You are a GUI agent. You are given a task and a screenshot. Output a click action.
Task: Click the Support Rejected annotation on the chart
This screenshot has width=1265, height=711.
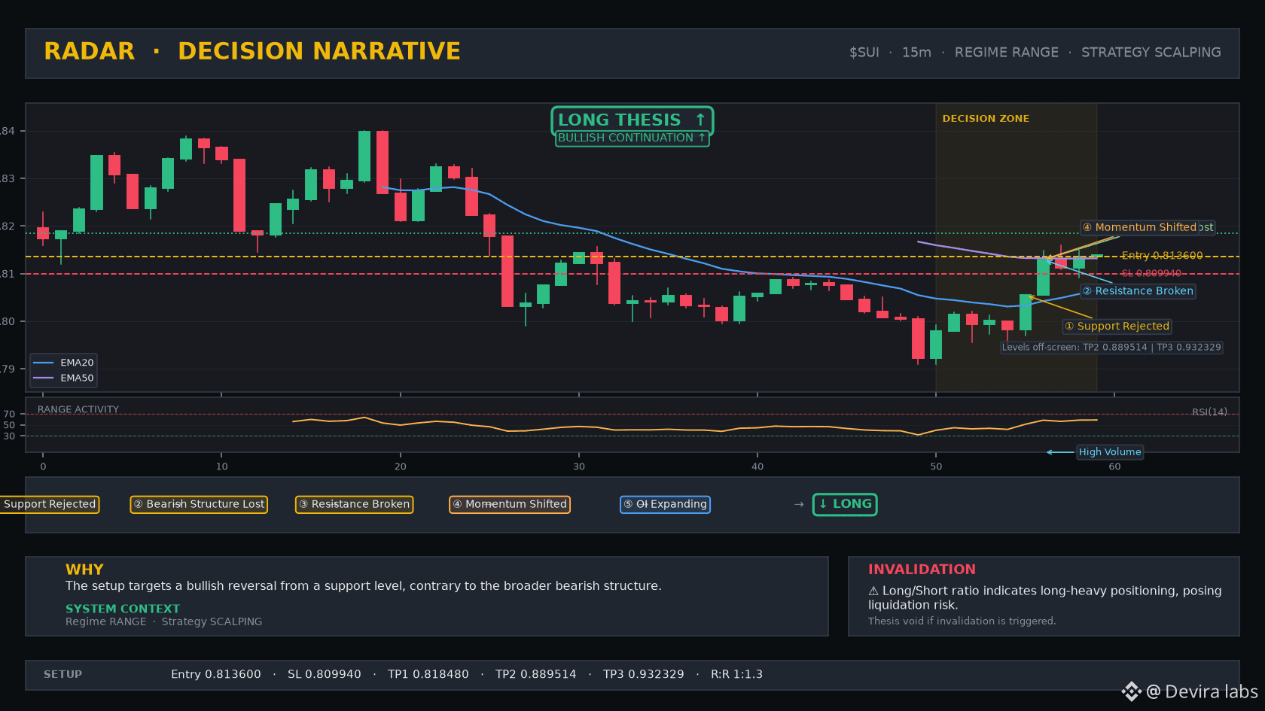[1117, 327]
